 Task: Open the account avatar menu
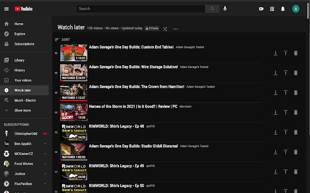point(296,9)
